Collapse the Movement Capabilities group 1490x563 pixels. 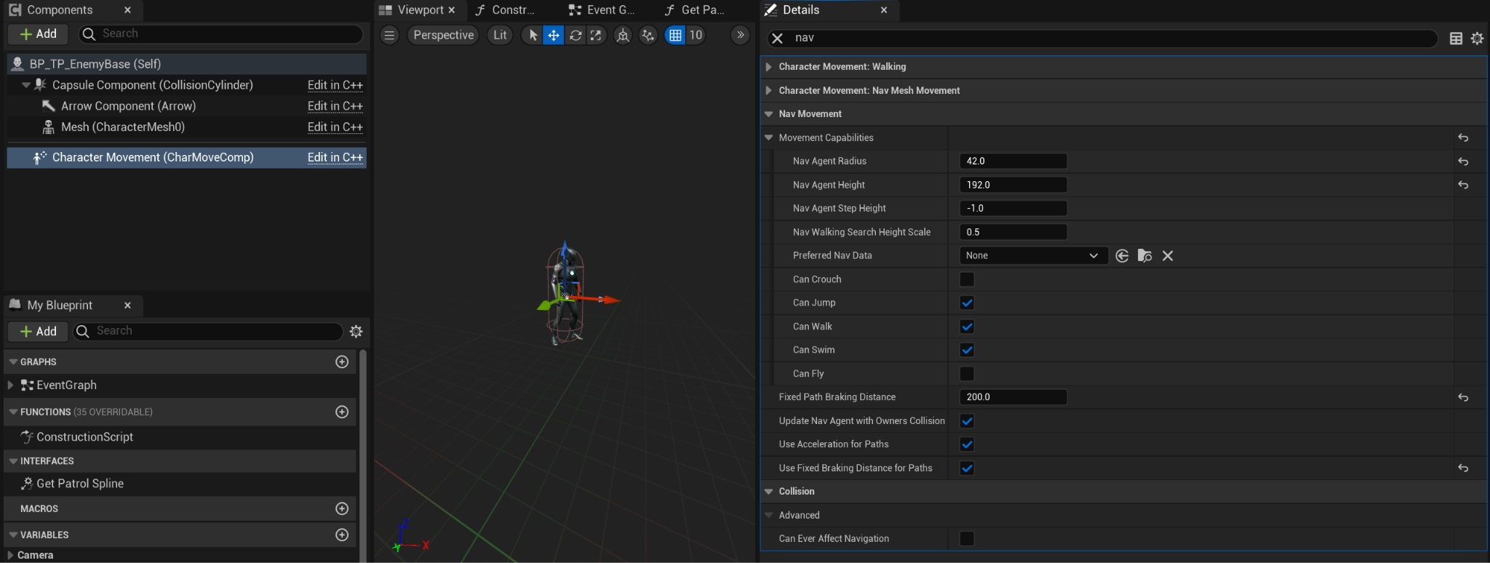pos(768,137)
